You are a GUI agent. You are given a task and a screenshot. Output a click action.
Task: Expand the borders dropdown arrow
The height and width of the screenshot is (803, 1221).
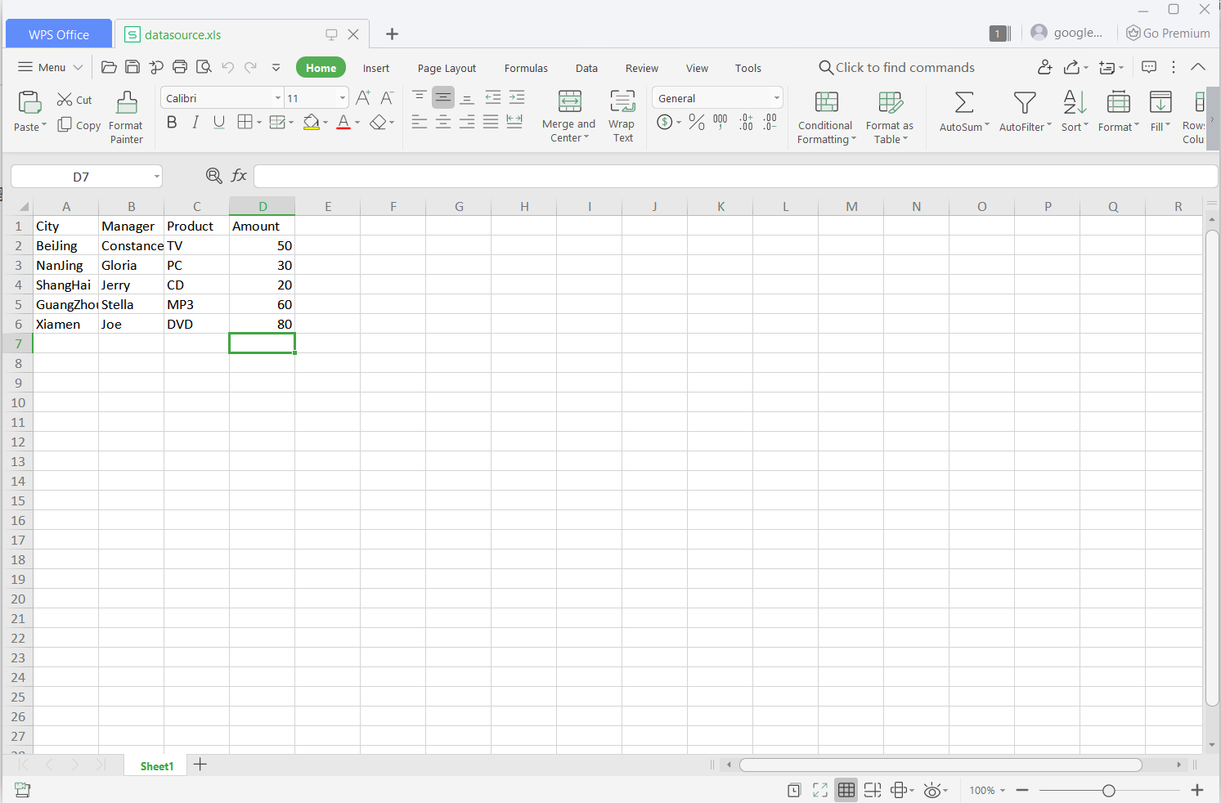pos(259,123)
